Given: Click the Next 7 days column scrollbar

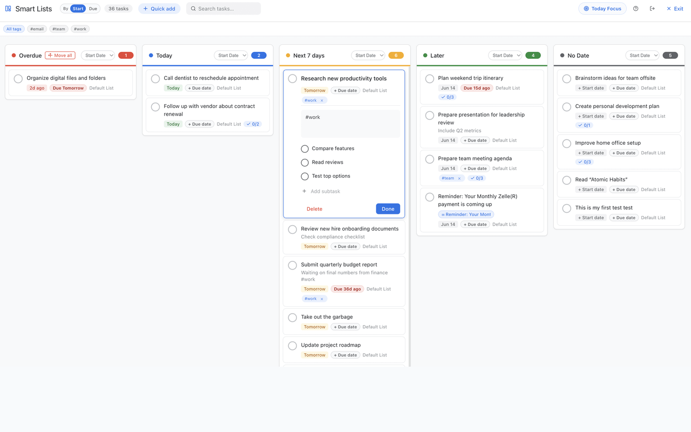Looking at the screenshot, I should (409, 216).
